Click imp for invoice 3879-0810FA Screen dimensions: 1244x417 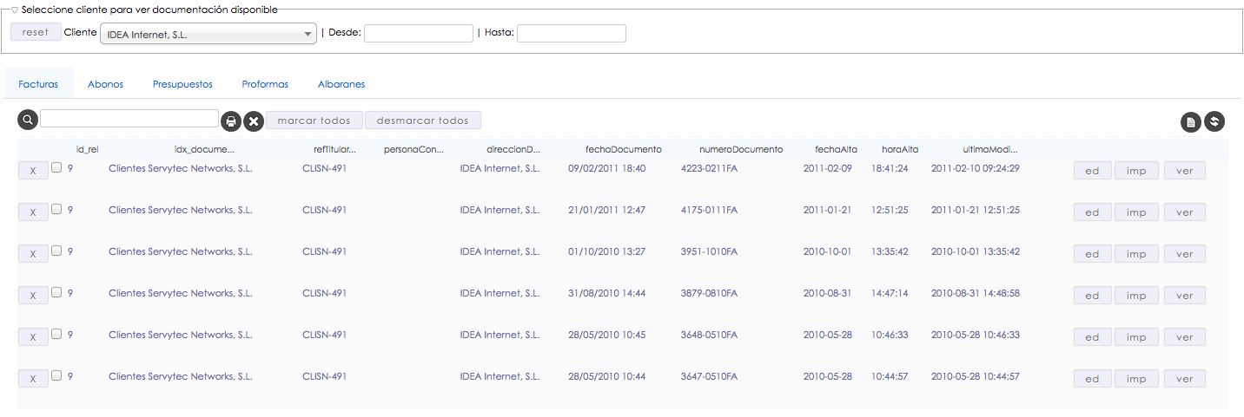1136,296
